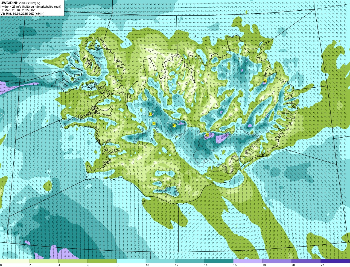Click the scale label '12'

[x=177, y=265]
